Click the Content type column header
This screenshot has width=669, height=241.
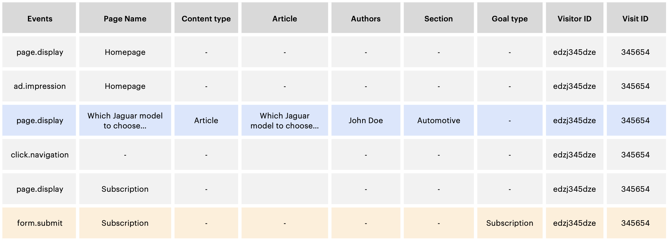tap(206, 19)
